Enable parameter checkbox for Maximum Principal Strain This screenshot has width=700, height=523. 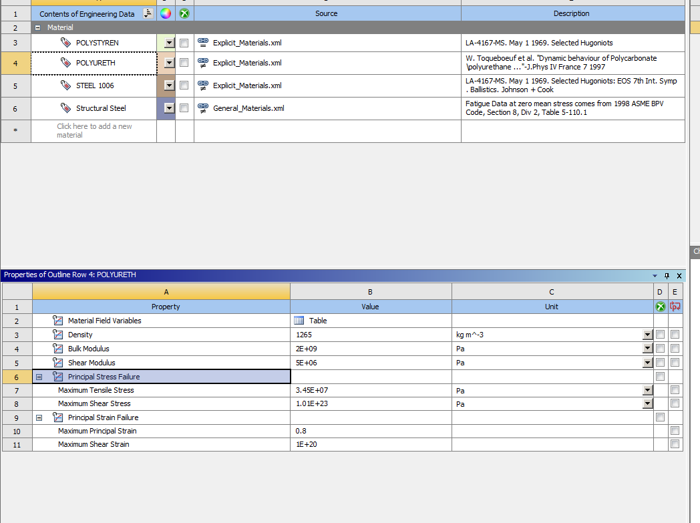click(x=675, y=431)
